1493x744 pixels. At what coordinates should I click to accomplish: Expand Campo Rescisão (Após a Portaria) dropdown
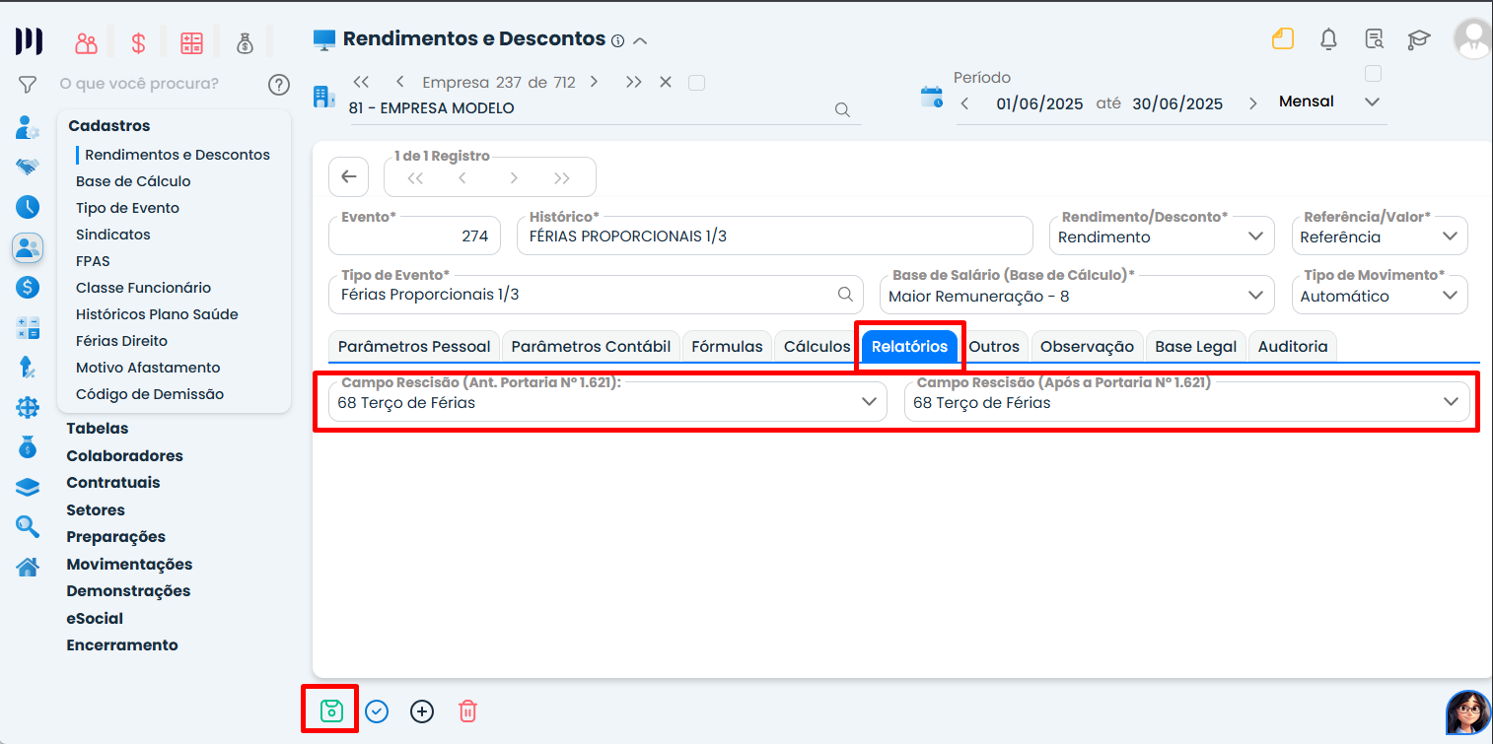1451,402
